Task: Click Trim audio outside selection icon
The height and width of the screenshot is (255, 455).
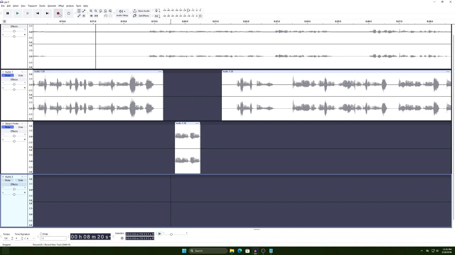Action: [x=91, y=16]
